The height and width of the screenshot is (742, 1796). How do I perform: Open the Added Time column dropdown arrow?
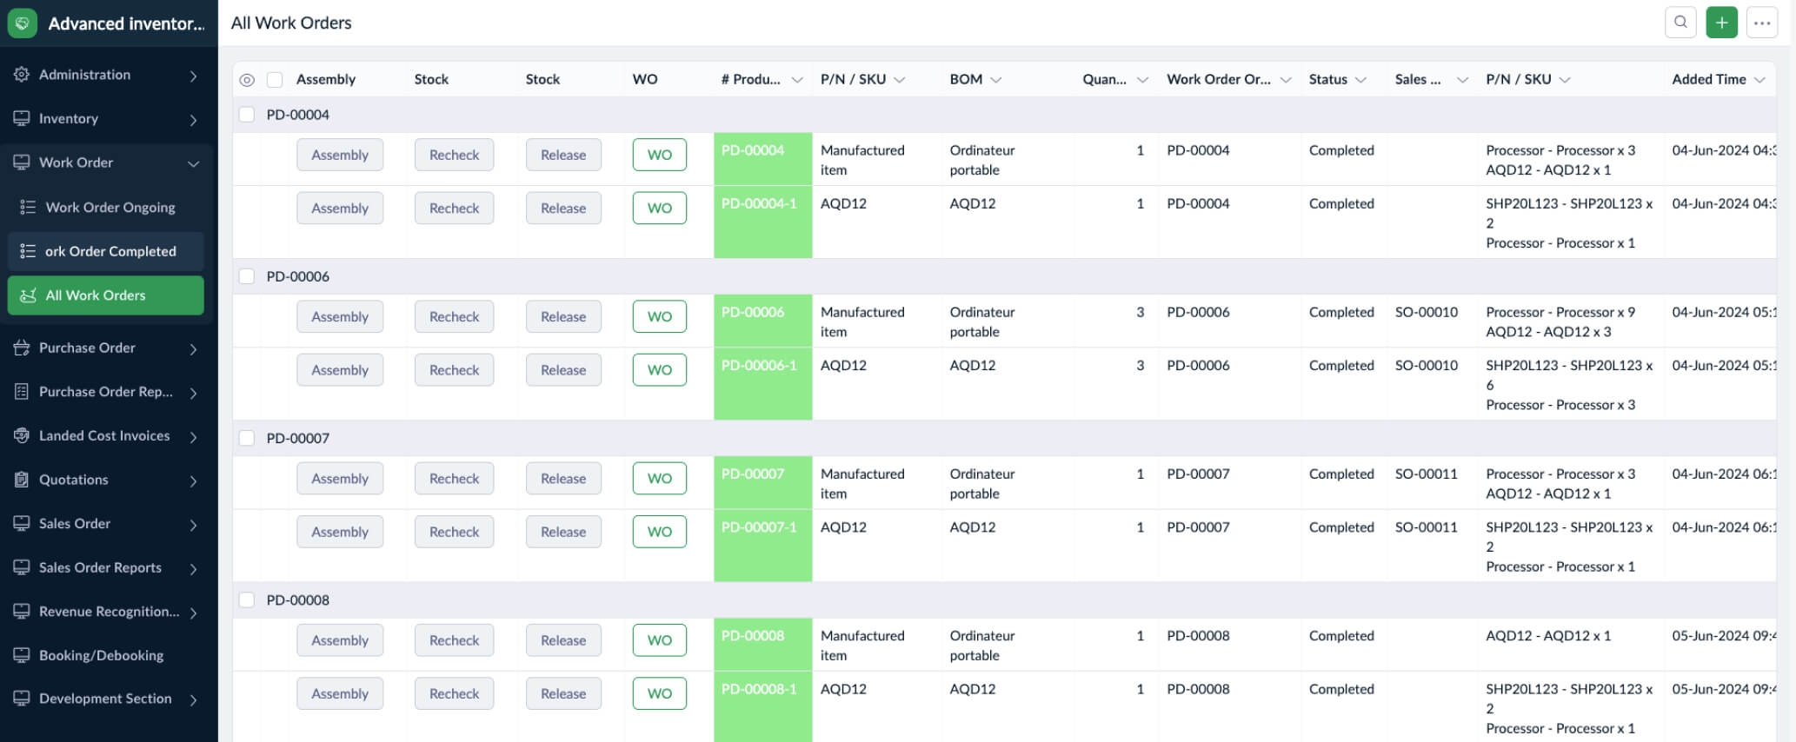pyautogui.click(x=1759, y=80)
